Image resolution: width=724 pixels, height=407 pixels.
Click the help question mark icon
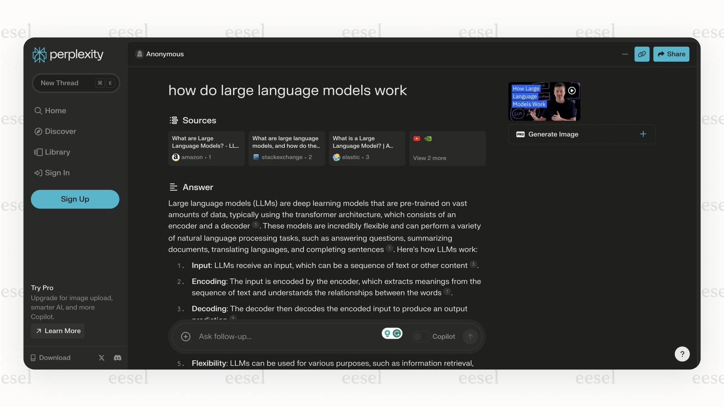pos(682,354)
